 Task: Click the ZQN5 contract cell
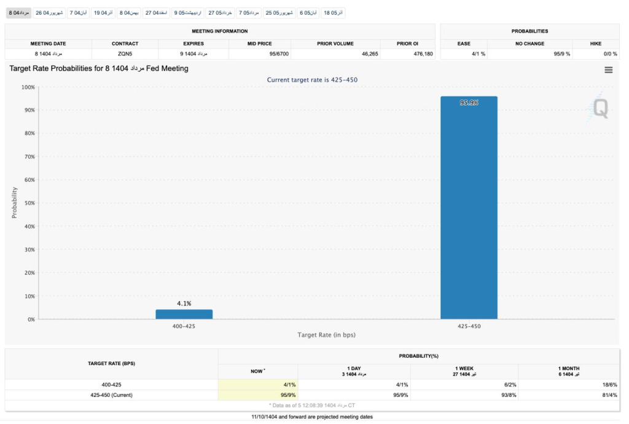[125, 54]
